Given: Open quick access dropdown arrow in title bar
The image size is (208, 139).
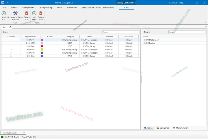Looking at the screenshot, I should point(8,3).
